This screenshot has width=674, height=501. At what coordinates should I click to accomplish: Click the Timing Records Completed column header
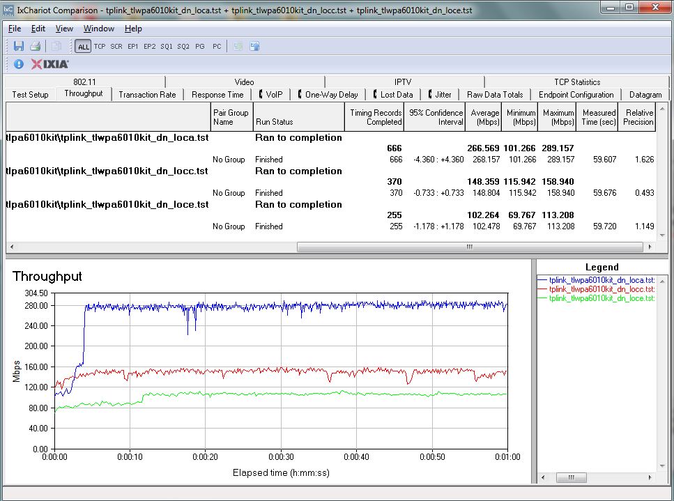click(x=374, y=117)
